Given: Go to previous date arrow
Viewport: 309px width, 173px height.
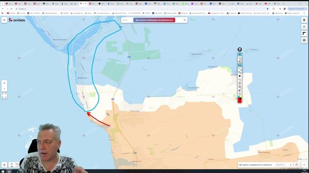Looking at the screenshot, I should 291,165.
